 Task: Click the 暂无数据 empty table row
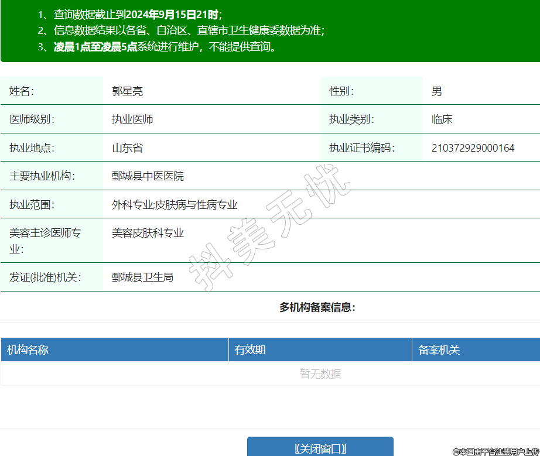(x=320, y=374)
